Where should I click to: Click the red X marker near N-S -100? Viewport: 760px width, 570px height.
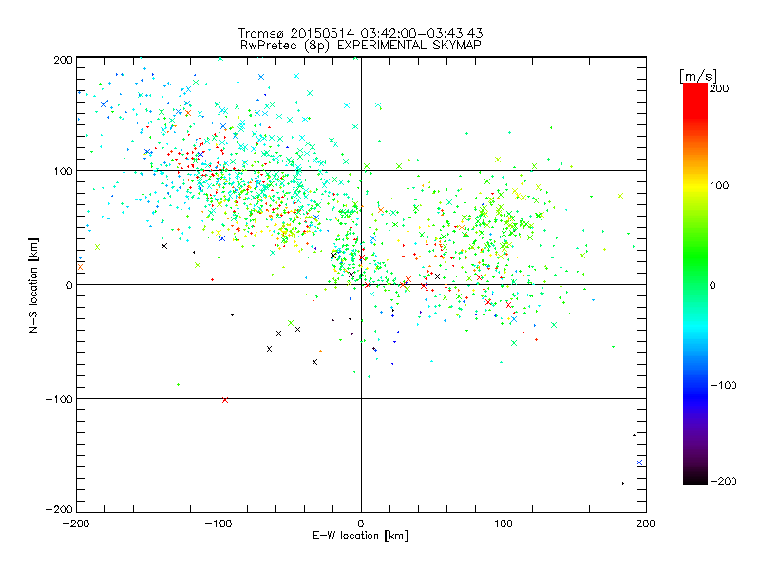[225, 400]
